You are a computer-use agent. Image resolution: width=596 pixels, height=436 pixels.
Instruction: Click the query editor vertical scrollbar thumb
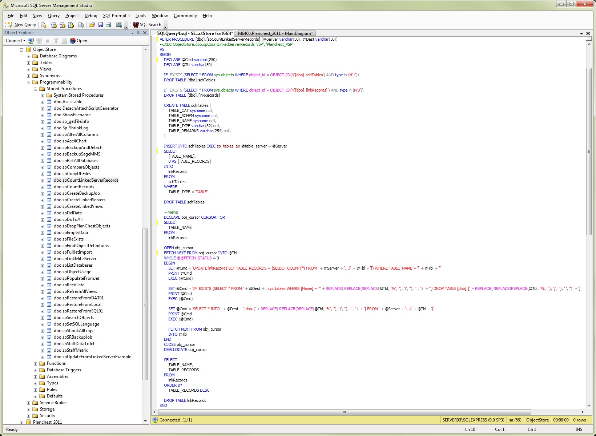click(x=589, y=152)
